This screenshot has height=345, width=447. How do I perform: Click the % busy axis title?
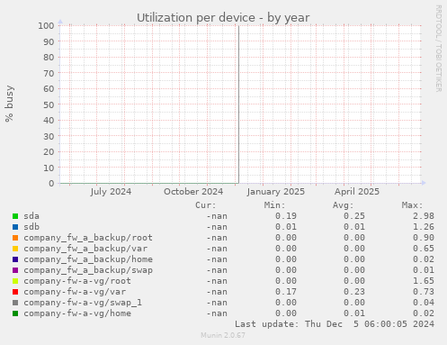9,104
